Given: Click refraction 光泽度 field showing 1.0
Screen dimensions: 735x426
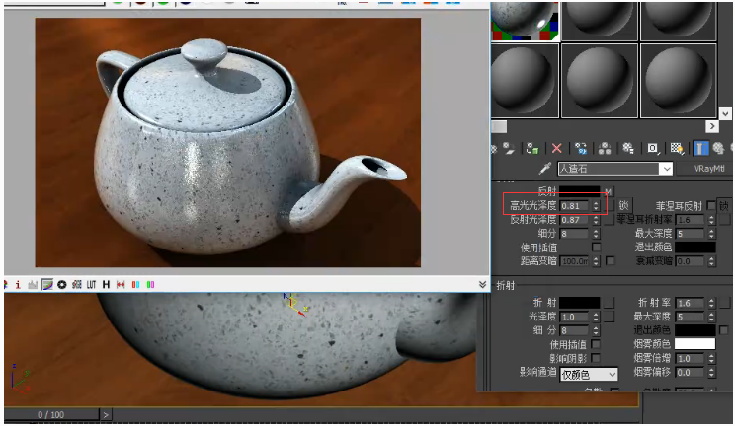Looking at the screenshot, I should pos(574,317).
